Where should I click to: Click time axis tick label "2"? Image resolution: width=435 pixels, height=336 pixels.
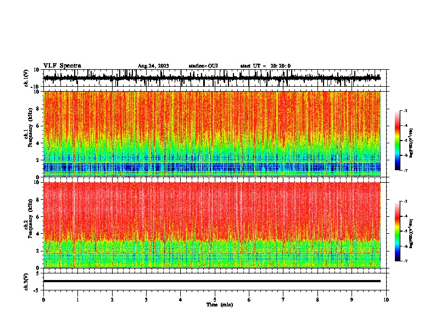tap(112, 300)
